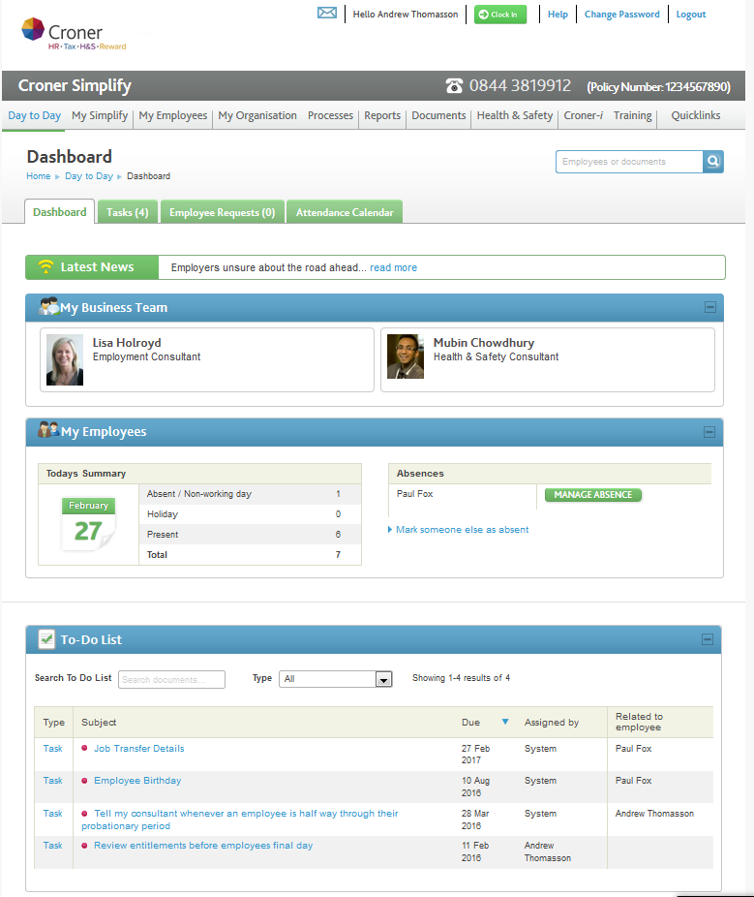Open Review entitlements before final day task
Image resolution: width=754 pixels, height=897 pixels.
[203, 846]
